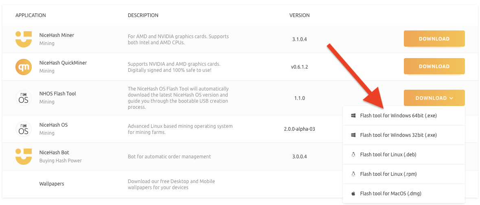
Task: Click Windows logo beside 32bit flash tool
Action: (x=353, y=135)
